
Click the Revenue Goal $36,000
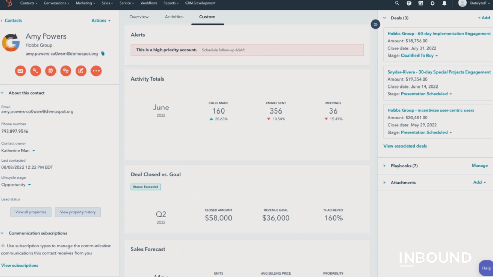(276, 218)
